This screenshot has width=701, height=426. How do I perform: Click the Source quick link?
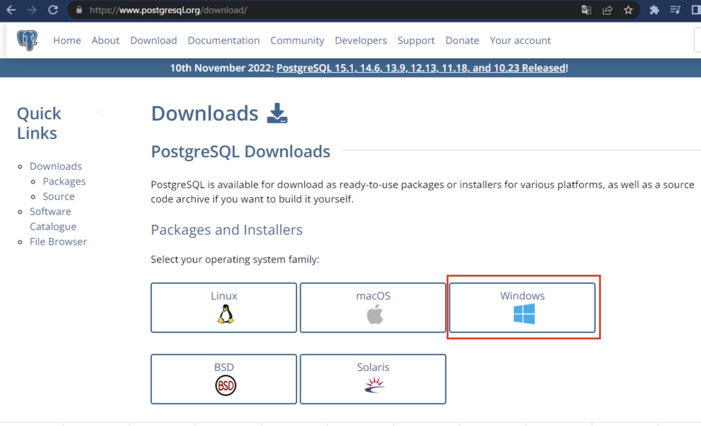coord(58,196)
